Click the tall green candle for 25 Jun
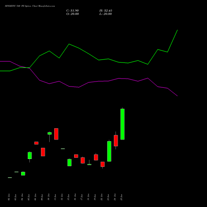The height and width of the screenshot is (207, 207). (123, 124)
